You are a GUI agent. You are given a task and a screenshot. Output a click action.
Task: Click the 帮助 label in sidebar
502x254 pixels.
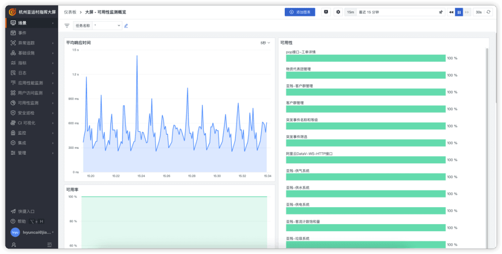(x=22, y=221)
